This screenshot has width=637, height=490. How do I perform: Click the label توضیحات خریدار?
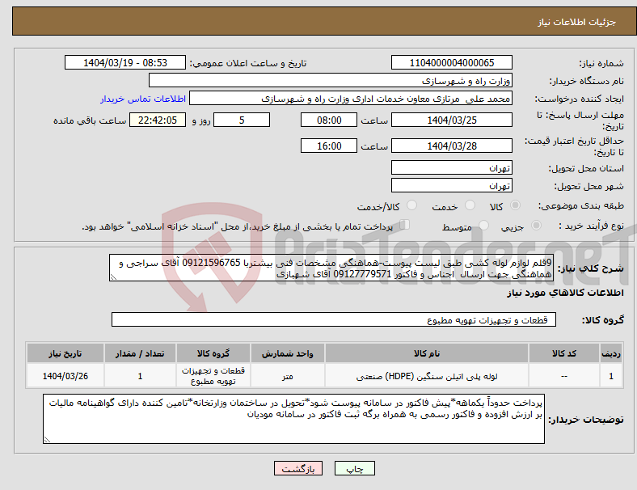coord(586,420)
